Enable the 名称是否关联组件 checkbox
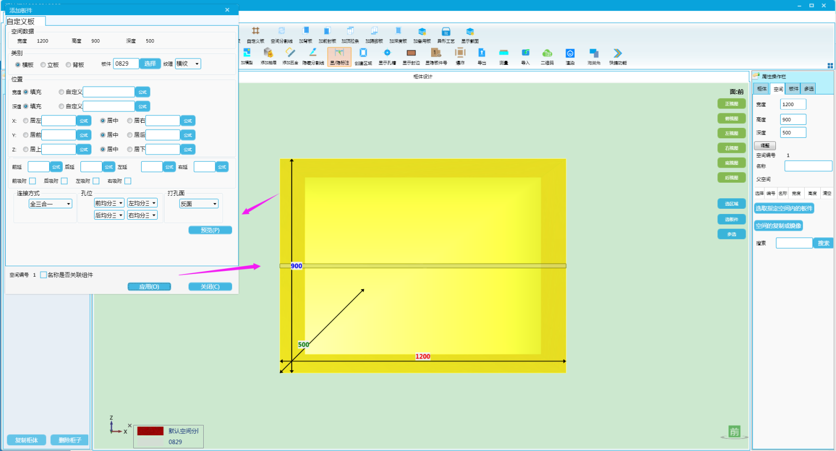 pos(43,275)
